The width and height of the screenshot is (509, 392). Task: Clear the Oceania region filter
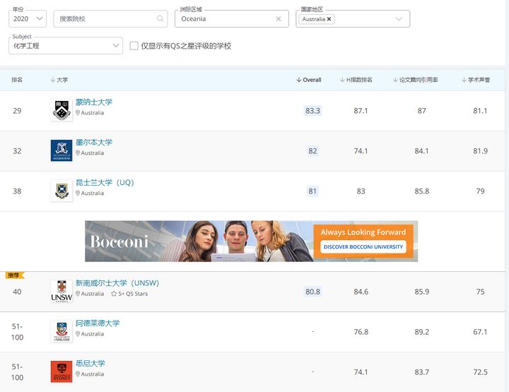279,19
